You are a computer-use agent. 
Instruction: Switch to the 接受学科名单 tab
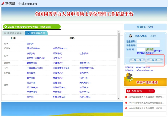tap(36, 33)
